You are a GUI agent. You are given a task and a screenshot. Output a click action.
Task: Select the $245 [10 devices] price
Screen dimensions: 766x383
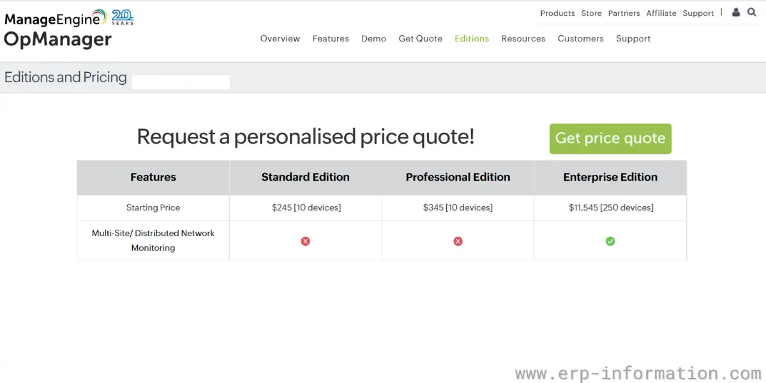tap(306, 208)
